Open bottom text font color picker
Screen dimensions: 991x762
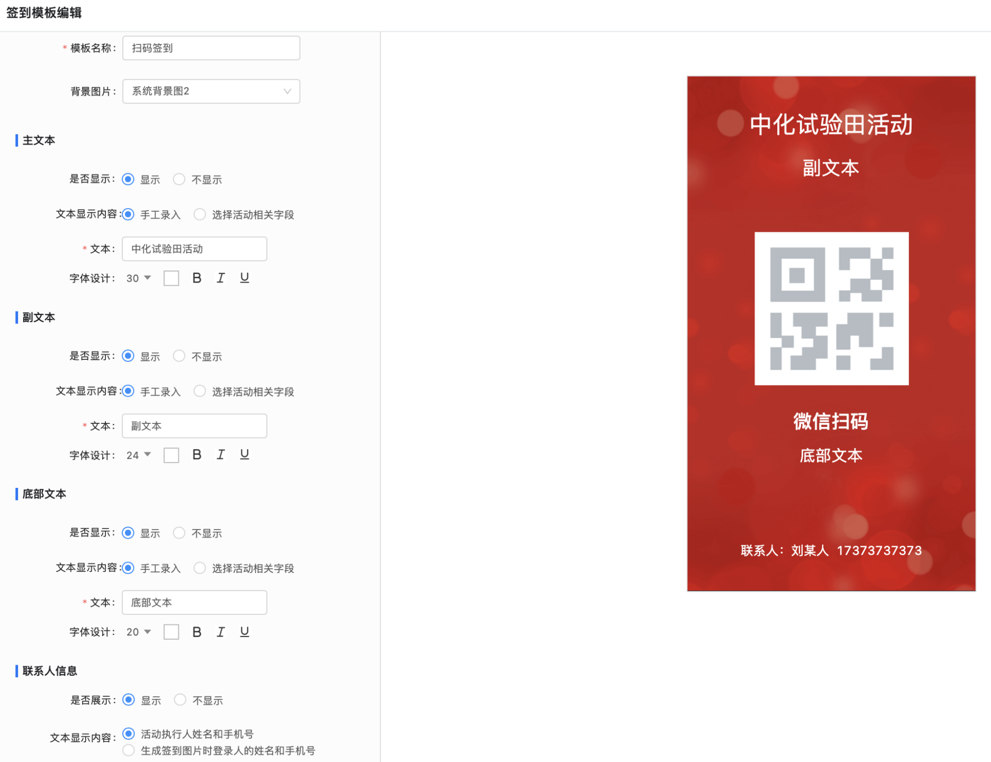[171, 632]
